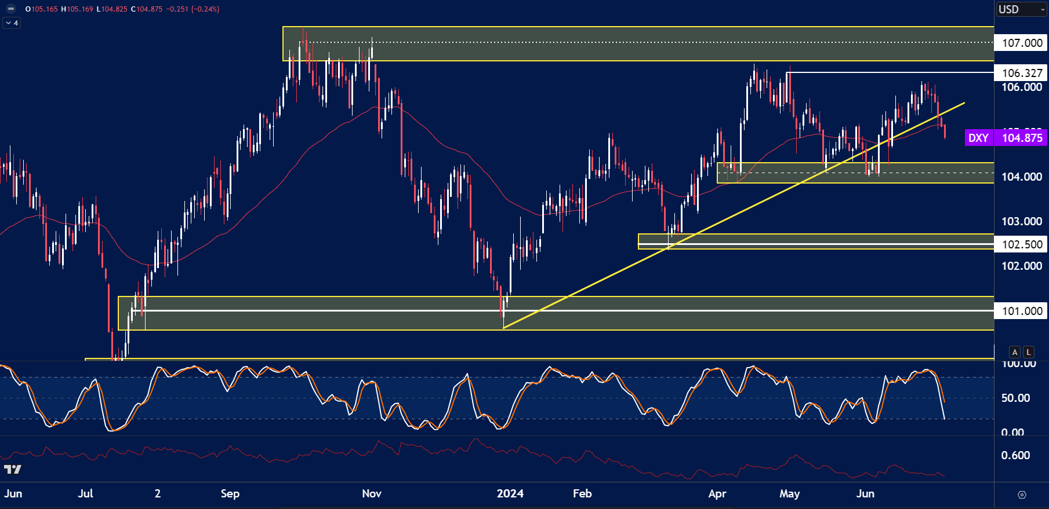
Task: Click the Apr label on time axis
Action: coord(717,493)
